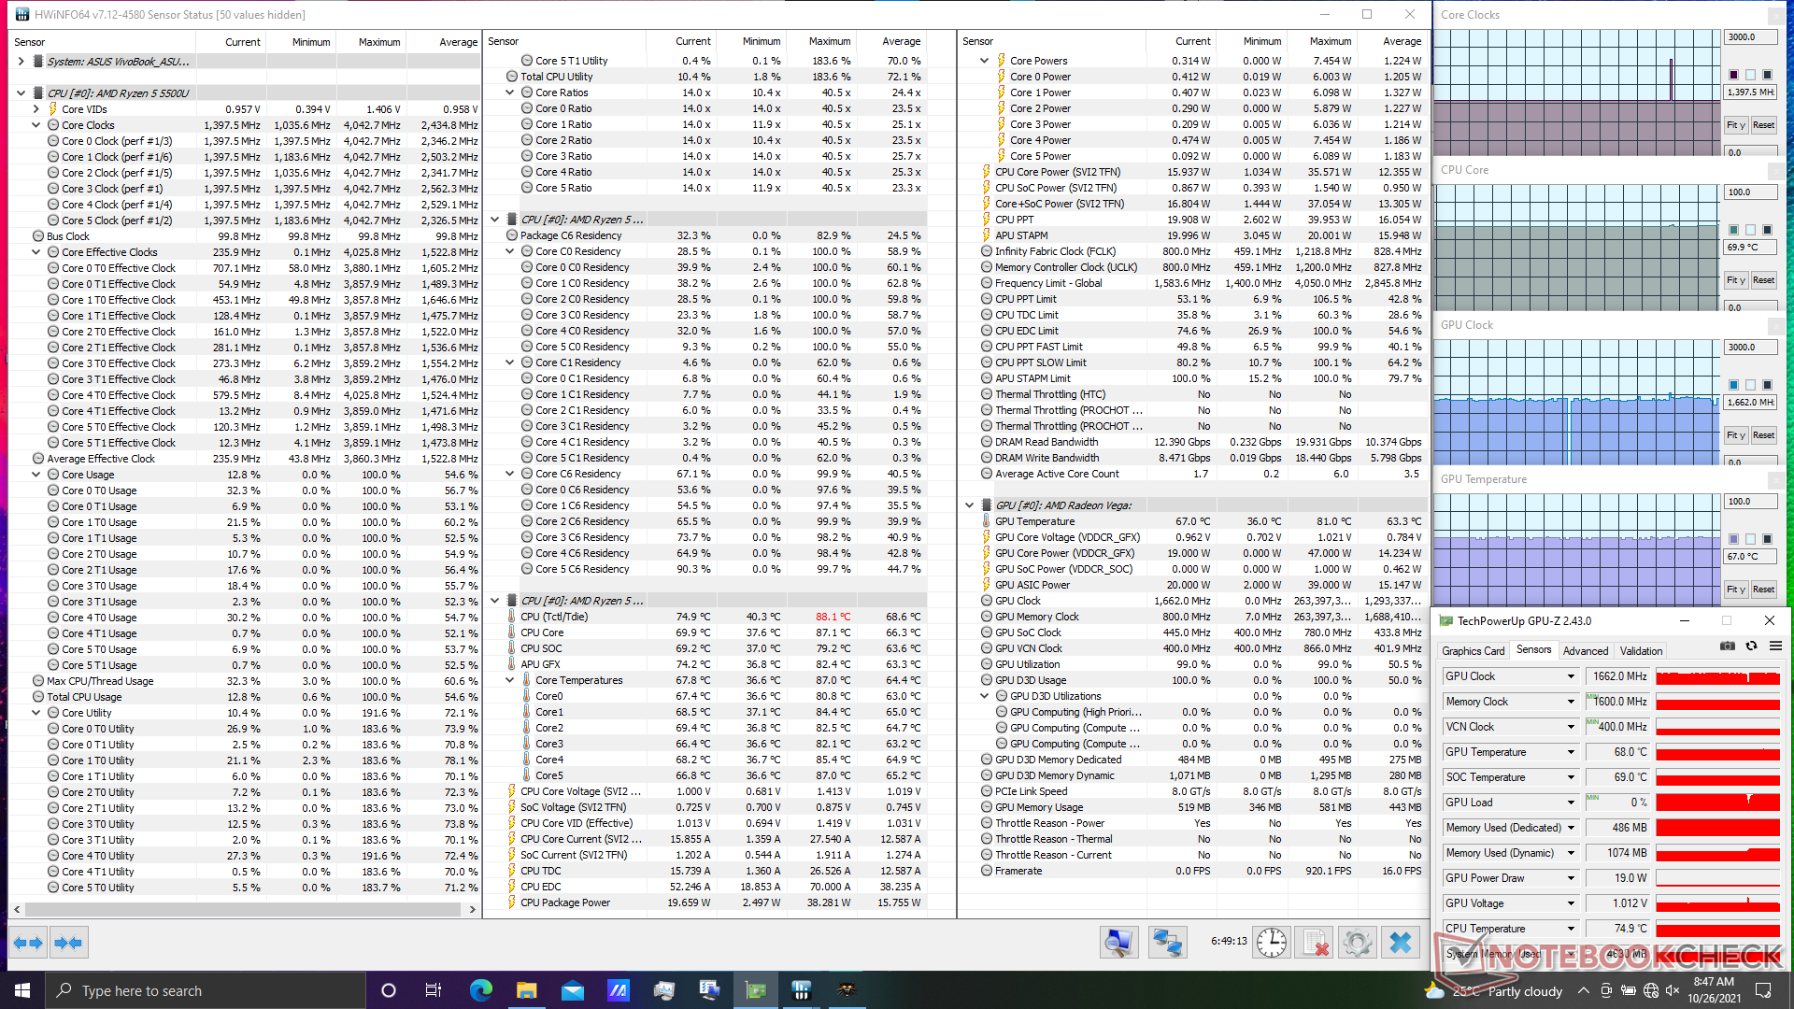
Task: Click the reset/log sheet icon with red X
Action: (1317, 943)
